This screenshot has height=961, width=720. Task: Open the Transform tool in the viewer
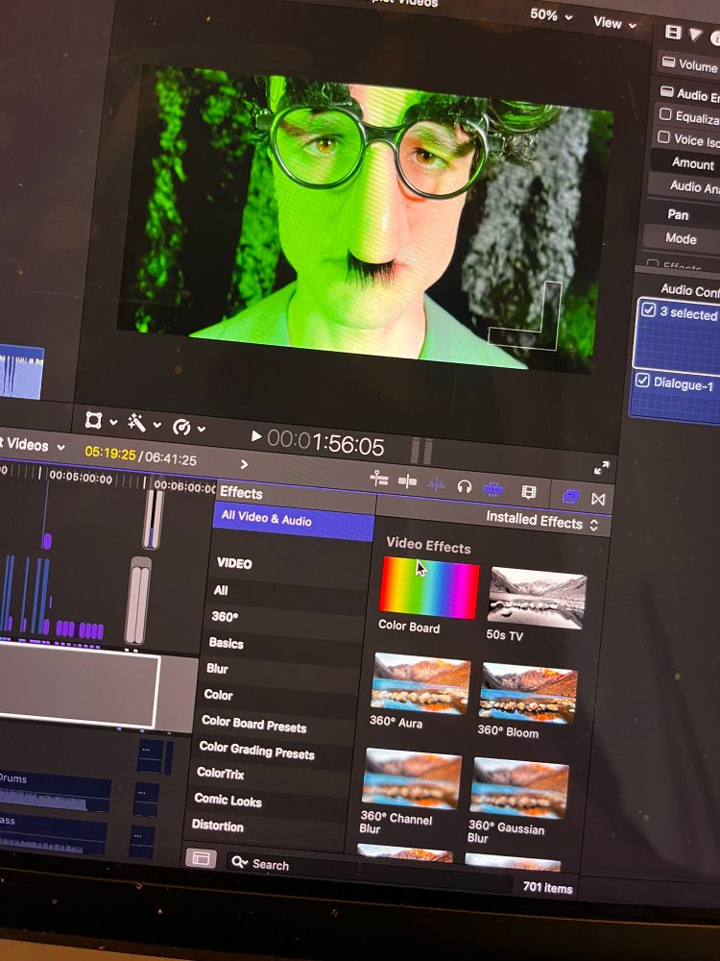click(93, 420)
